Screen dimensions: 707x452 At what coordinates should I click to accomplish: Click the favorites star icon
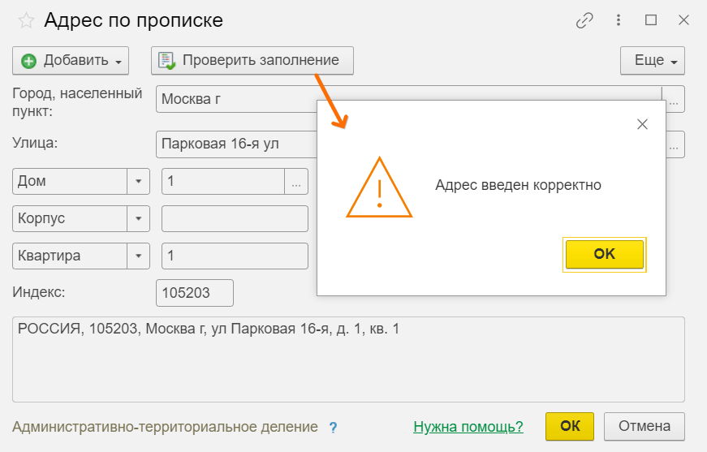(26, 21)
